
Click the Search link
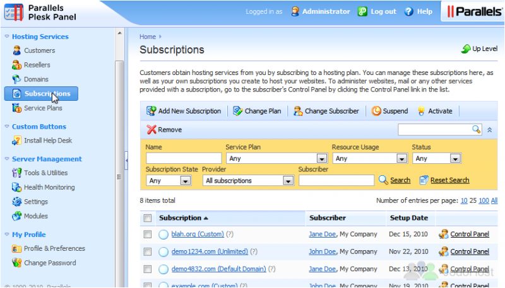(x=400, y=180)
